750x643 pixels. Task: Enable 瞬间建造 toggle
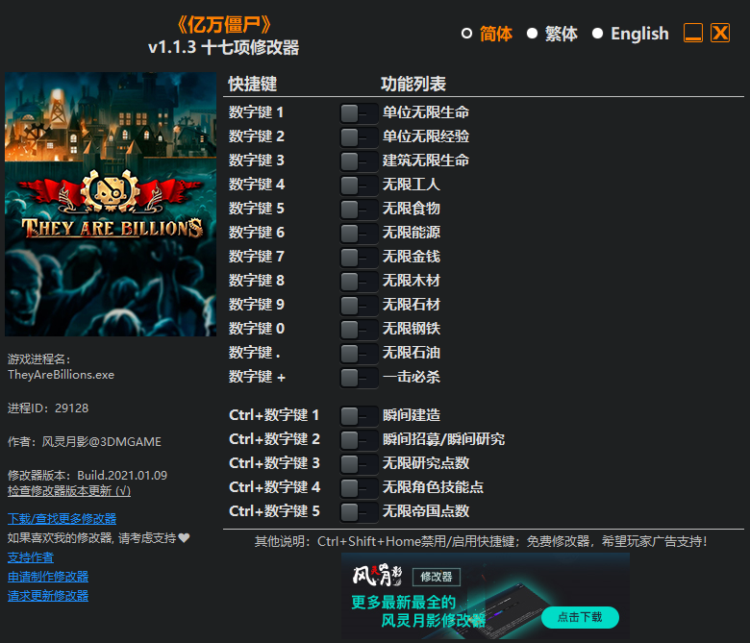(359, 416)
